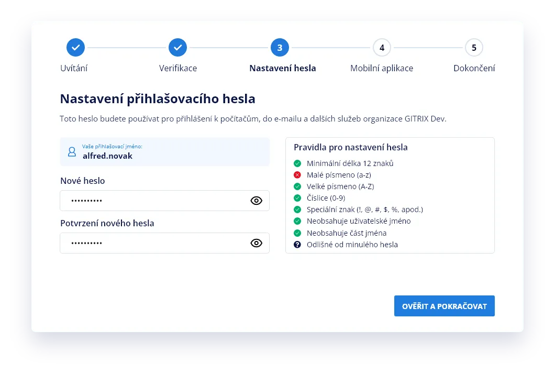The height and width of the screenshot is (374, 555).
Task: Click question mark icon for Odlišné od minulého hesla
Action: [297, 245]
